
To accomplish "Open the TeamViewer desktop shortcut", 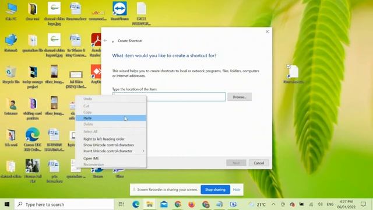I will coord(119,11).
